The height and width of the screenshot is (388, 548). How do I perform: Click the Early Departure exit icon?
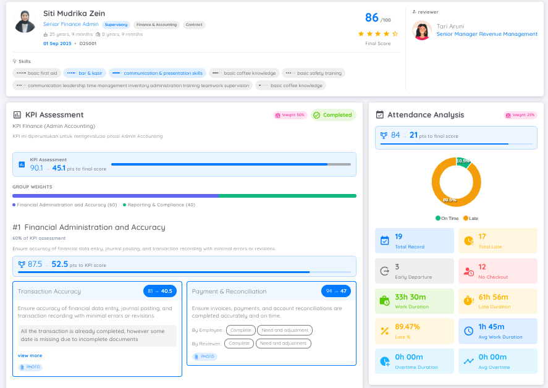point(384,271)
